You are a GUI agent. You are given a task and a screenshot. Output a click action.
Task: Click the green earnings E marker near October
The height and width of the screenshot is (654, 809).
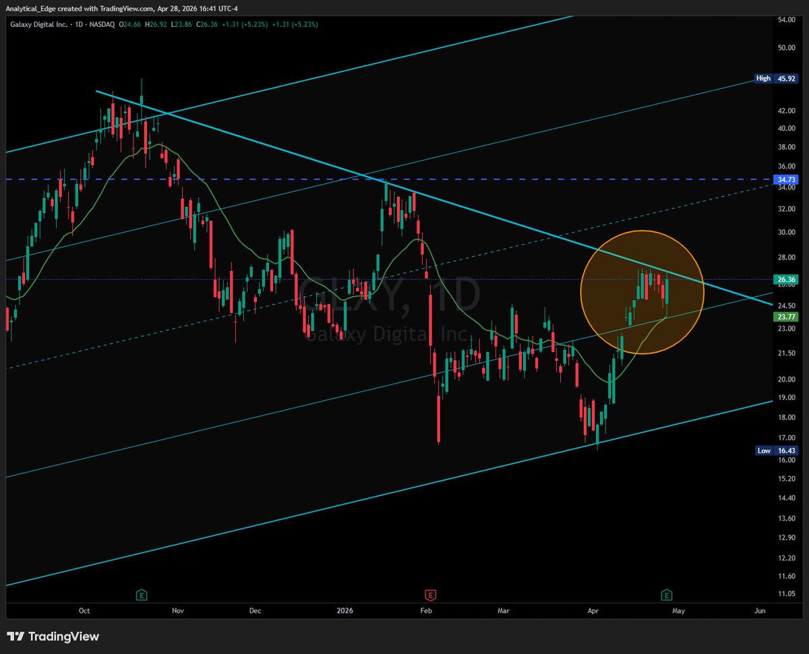(142, 595)
